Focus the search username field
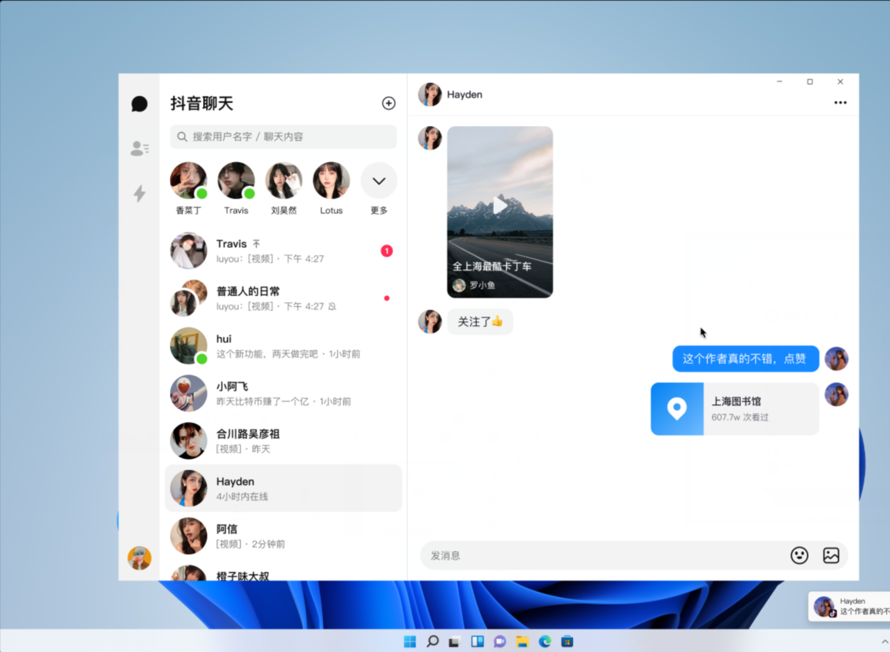Image resolution: width=890 pixels, height=652 pixels. point(283,137)
